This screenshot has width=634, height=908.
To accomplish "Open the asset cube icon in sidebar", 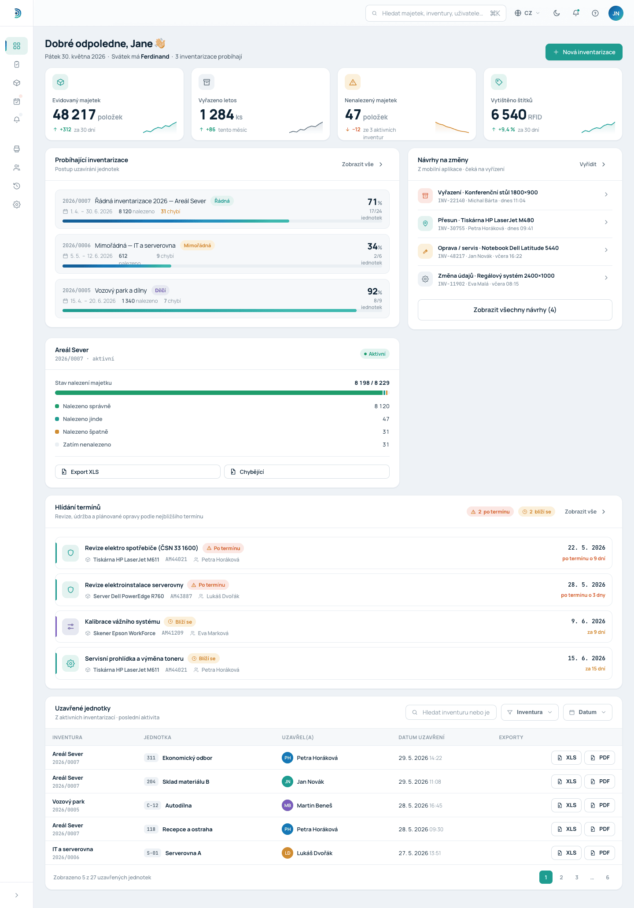I will coord(17,83).
